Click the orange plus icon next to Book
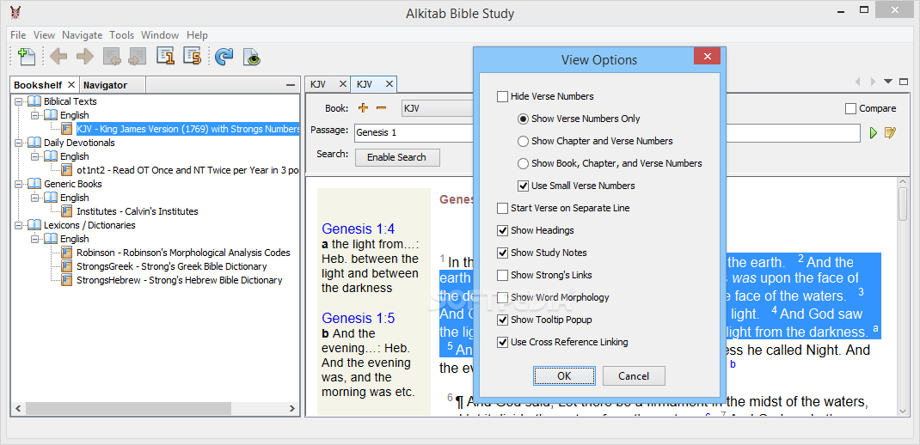920x445 pixels. 363,108
